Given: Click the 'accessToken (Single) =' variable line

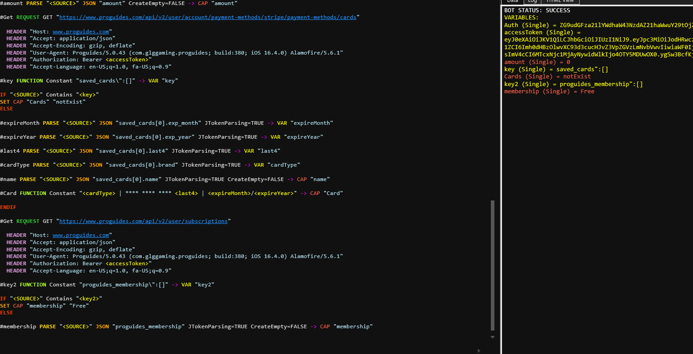Looking at the screenshot, I should tap(542, 32).
